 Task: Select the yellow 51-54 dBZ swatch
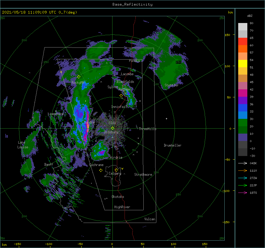pyautogui.click(x=243, y=63)
